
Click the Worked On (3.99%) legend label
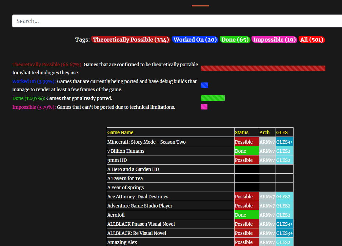click(34, 81)
